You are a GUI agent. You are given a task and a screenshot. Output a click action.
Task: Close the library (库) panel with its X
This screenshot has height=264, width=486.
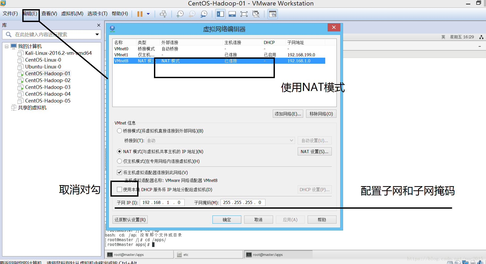pyautogui.click(x=99, y=25)
